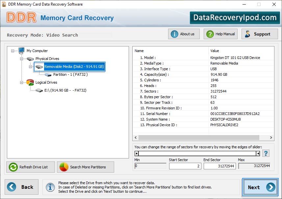Click the horizontal scrollbar right arrow
Image resolution: width=282 pixels, height=199 pixels.
coord(271,138)
